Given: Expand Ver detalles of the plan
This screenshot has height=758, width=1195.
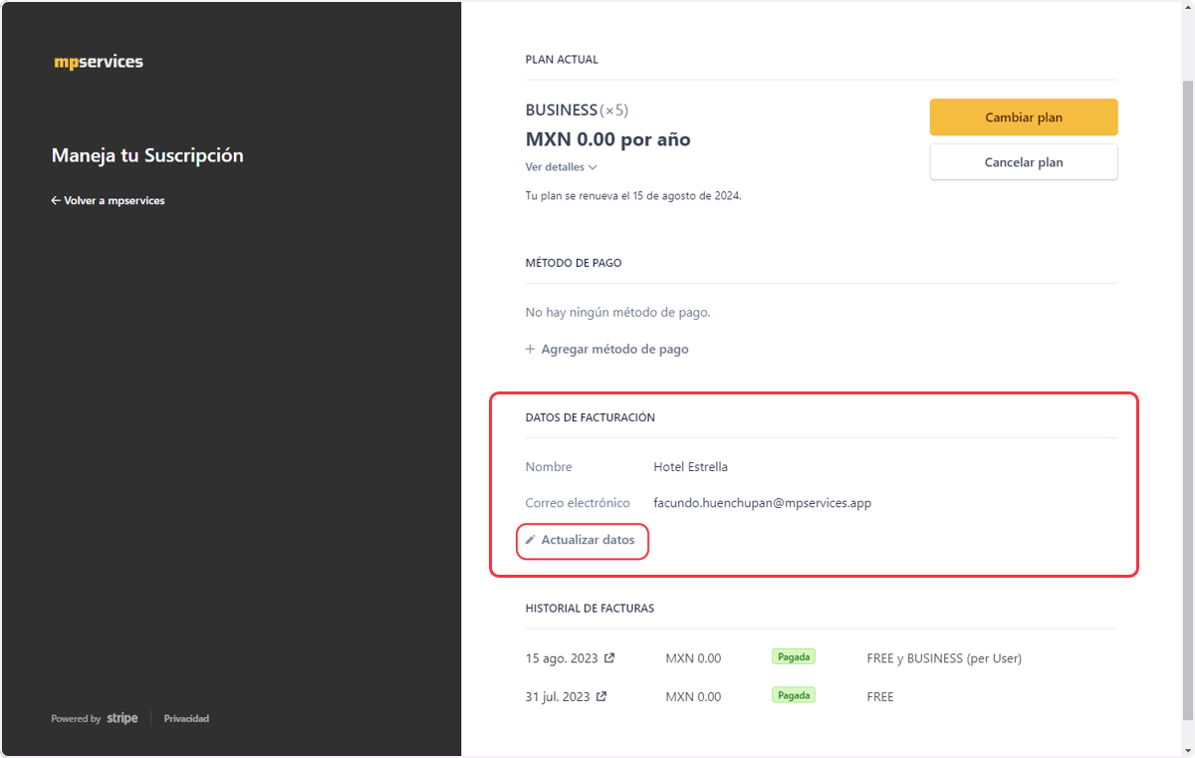Looking at the screenshot, I should [x=561, y=167].
